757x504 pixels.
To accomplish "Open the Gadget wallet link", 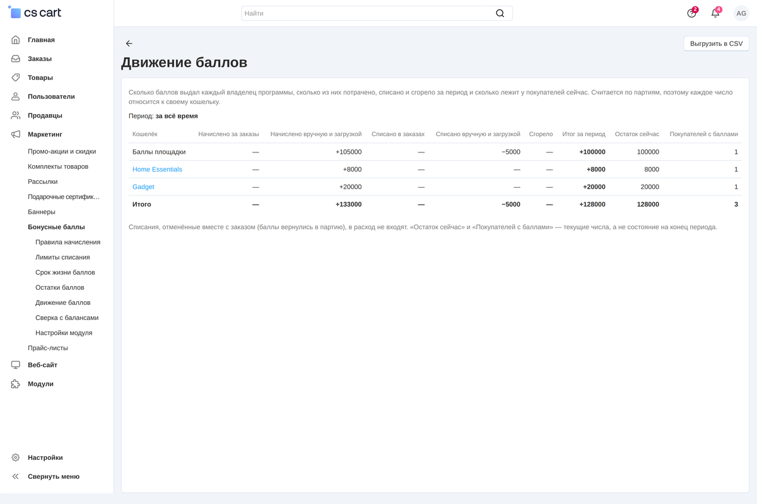I will click(x=143, y=187).
